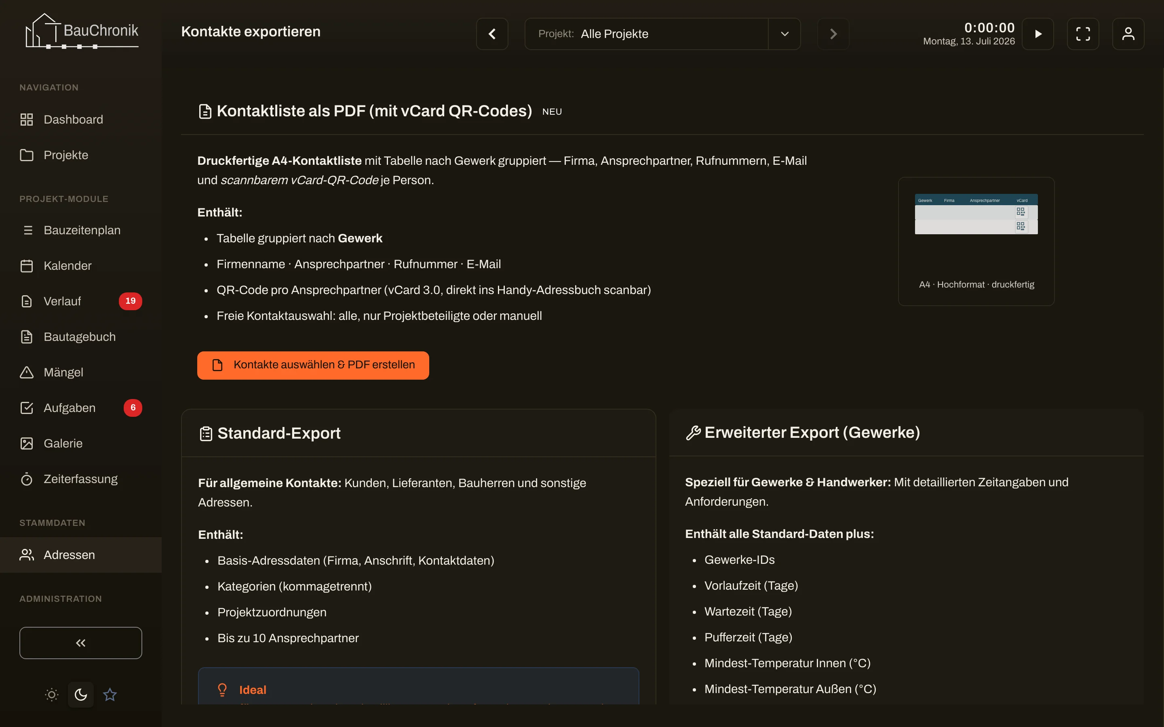
Task: Open the Galerie module
Action: [x=81, y=444]
